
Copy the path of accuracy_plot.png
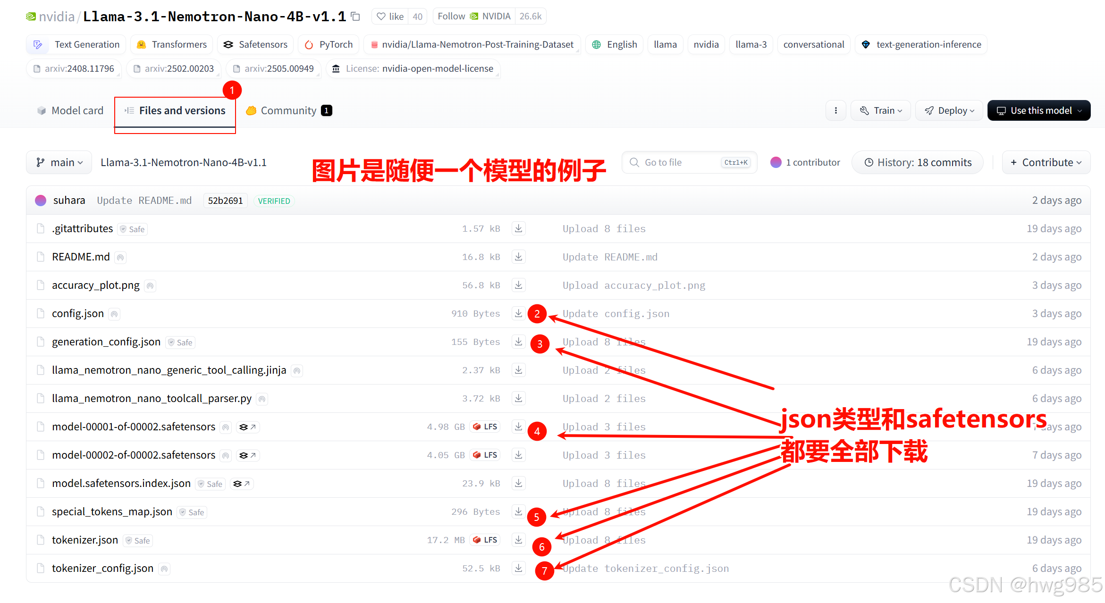(150, 285)
